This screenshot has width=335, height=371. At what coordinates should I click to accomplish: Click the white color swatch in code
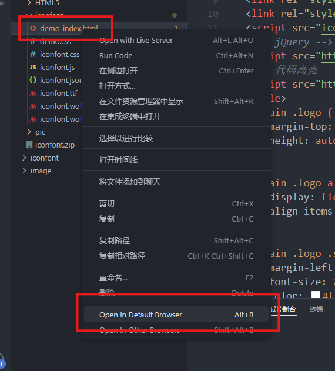pos(316,295)
